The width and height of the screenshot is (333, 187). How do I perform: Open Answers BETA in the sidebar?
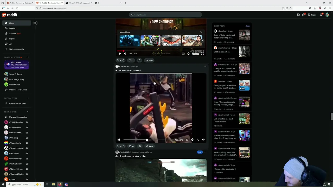(x=17, y=34)
